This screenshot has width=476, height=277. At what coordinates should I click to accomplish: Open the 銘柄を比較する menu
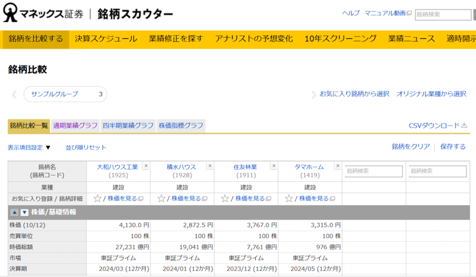tap(36, 39)
